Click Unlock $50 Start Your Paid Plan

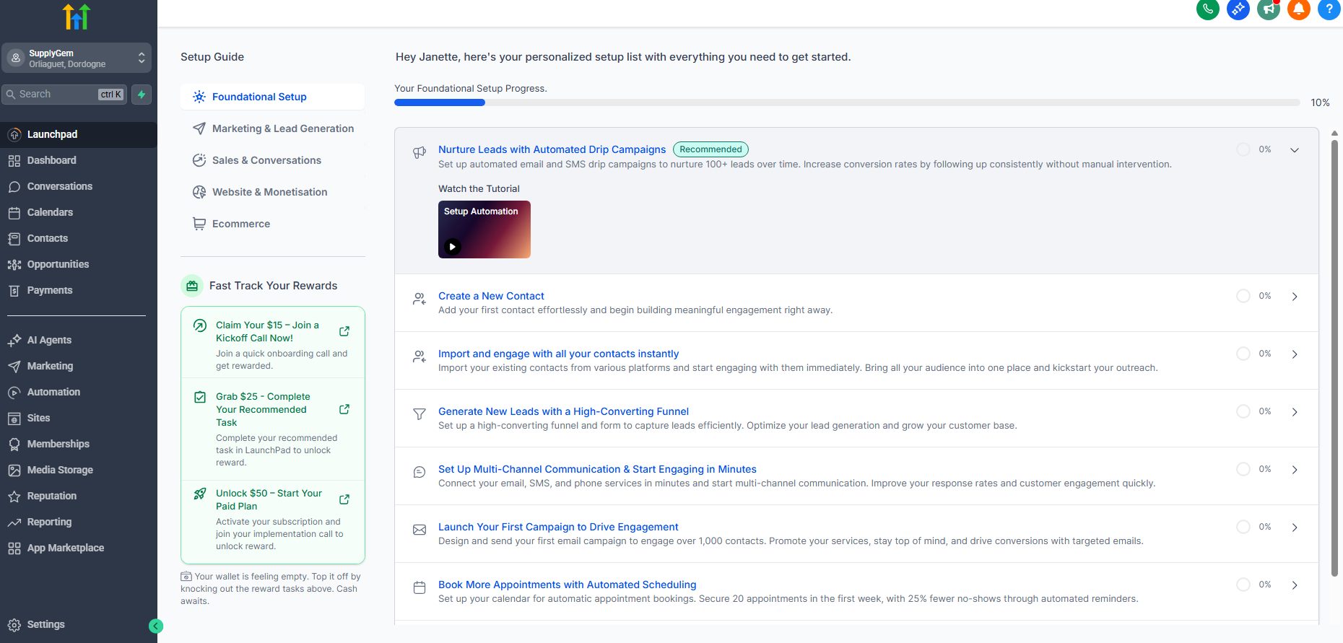(x=269, y=499)
